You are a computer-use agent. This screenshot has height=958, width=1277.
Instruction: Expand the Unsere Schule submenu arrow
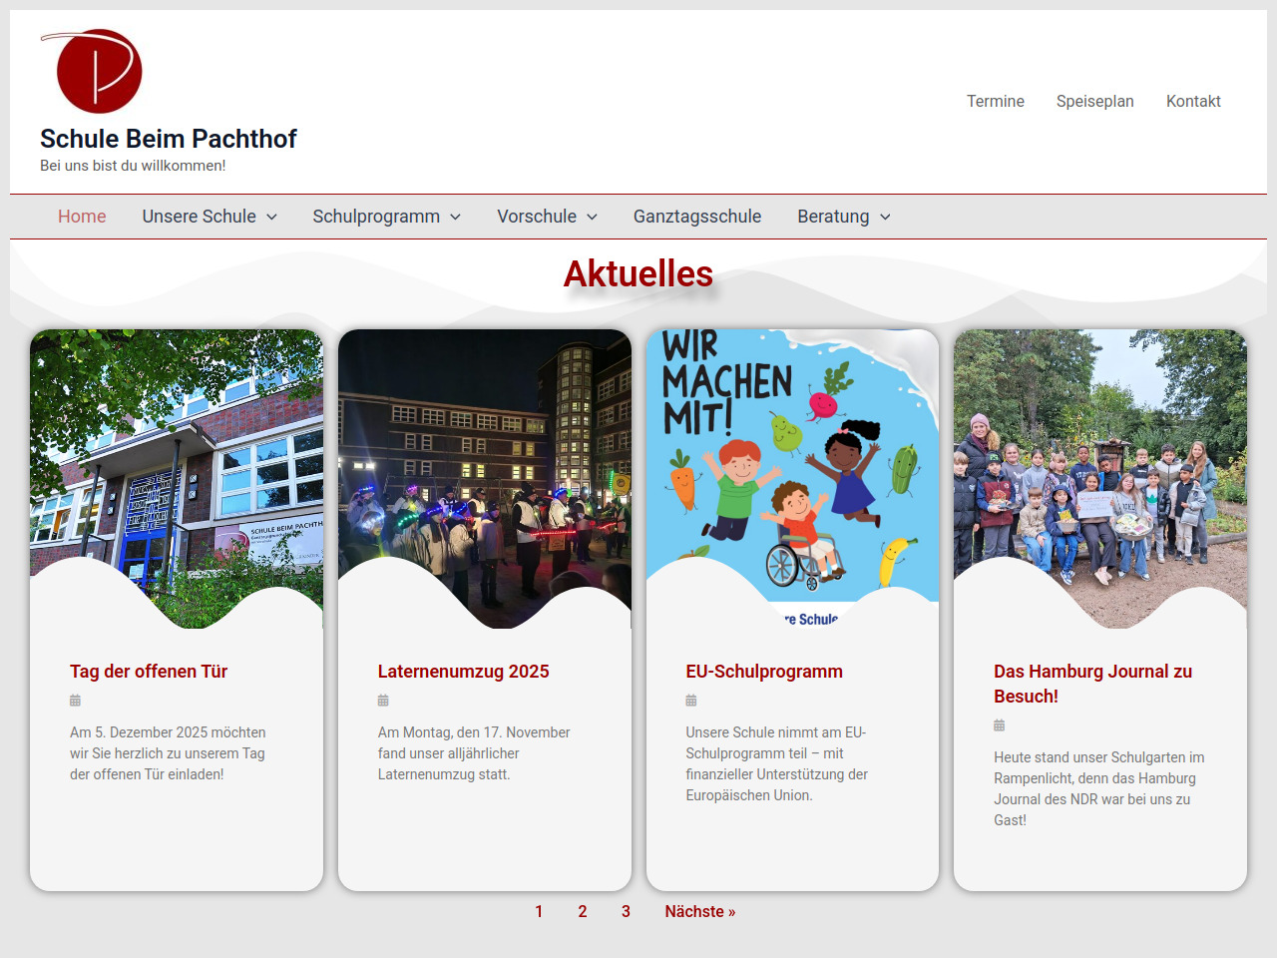271,218
